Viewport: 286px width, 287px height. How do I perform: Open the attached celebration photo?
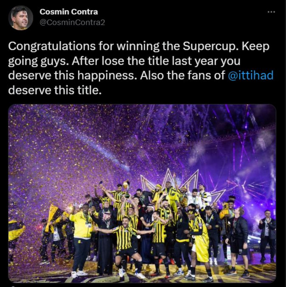coord(142,193)
